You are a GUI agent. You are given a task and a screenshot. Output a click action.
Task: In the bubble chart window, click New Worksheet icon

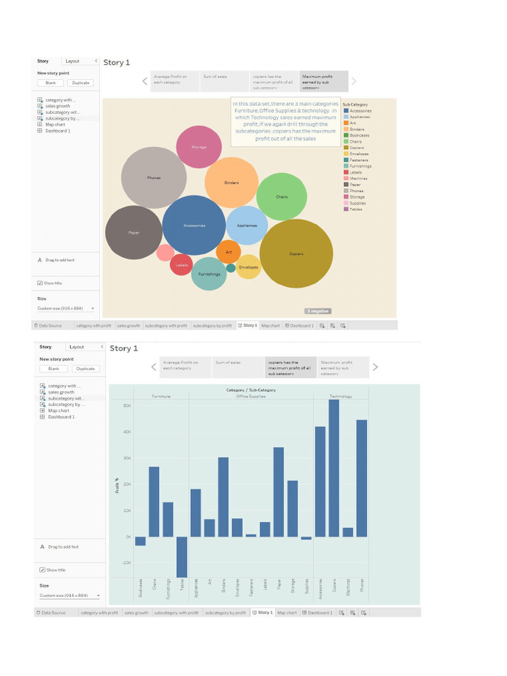pyautogui.click(x=322, y=326)
